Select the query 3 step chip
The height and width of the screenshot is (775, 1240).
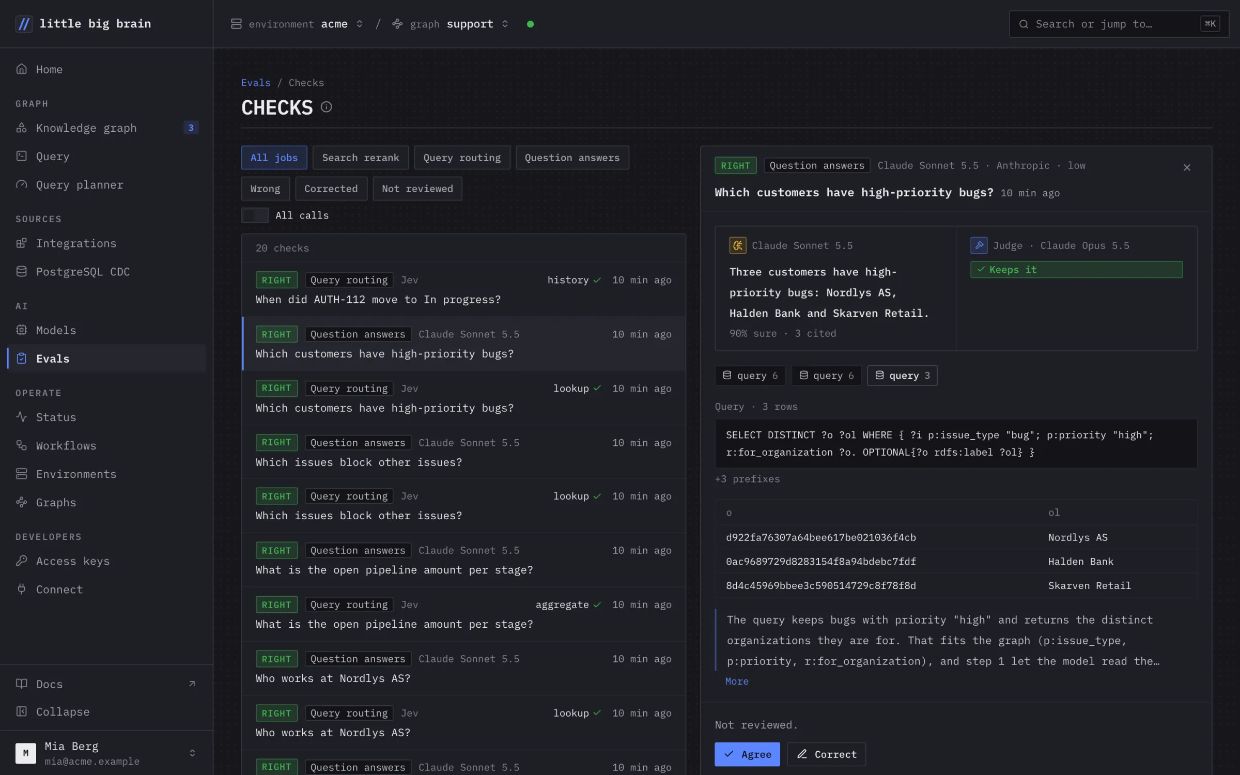(902, 375)
